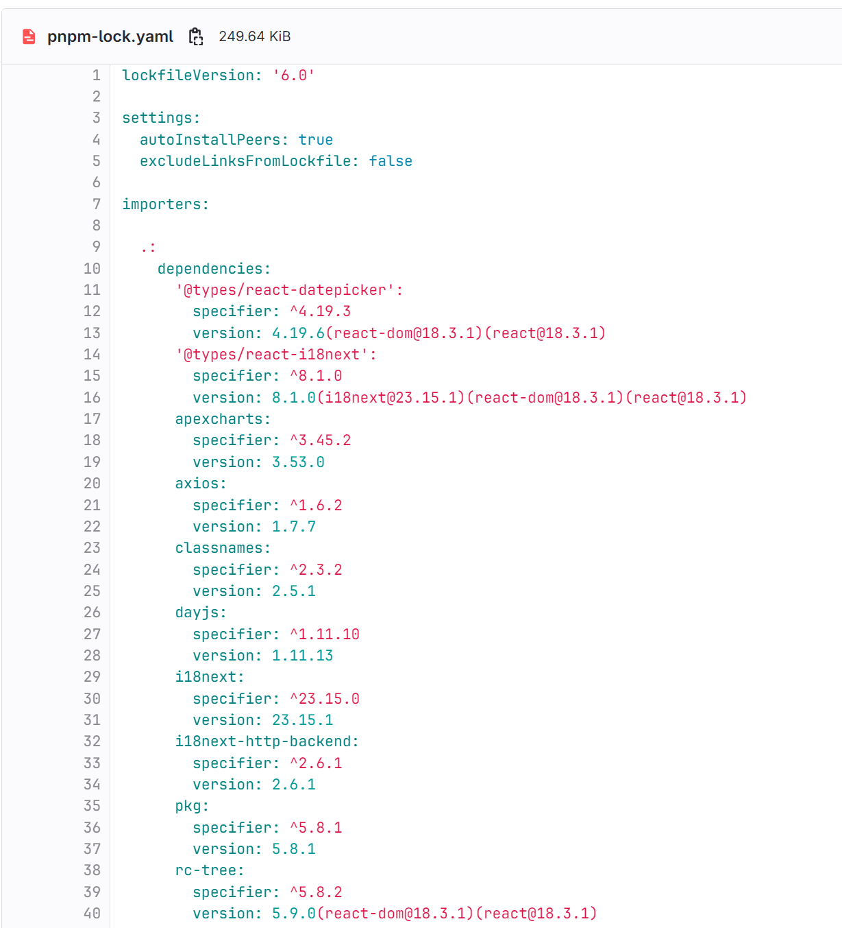Click the red pnpm-lock.yaml file icon
842x928 pixels.
coord(29,36)
